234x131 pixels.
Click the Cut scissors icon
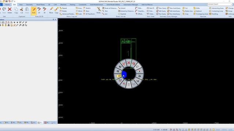tap(22, 10)
